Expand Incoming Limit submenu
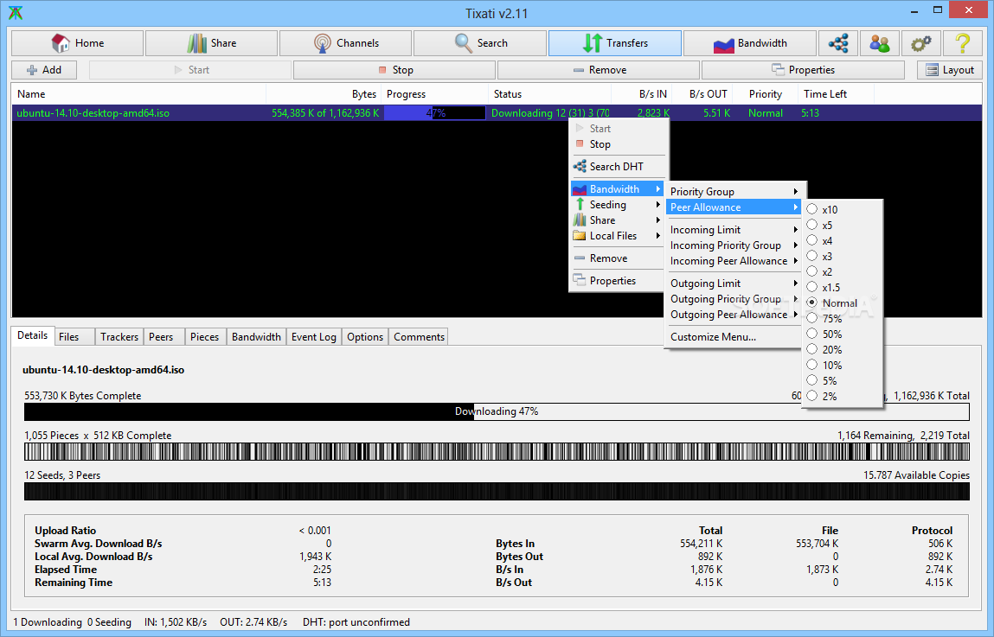994x637 pixels. click(734, 229)
